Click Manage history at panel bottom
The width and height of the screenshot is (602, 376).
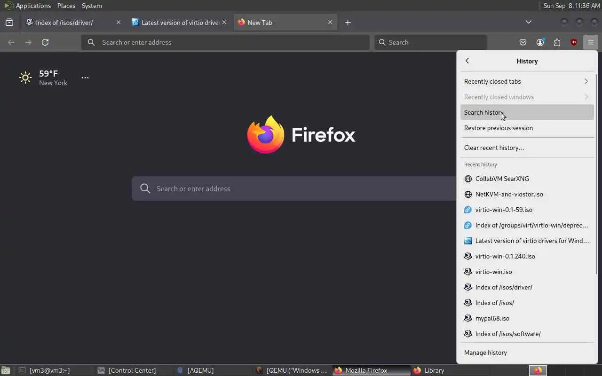[527, 352]
